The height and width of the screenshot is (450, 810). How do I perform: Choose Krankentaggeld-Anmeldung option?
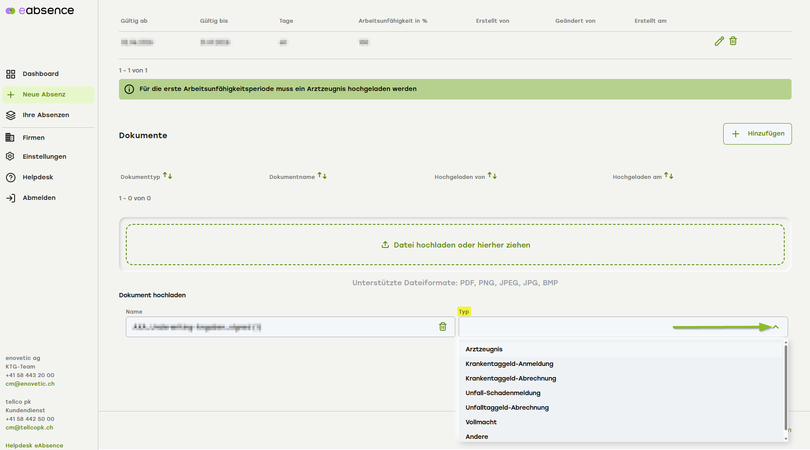[x=509, y=364]
